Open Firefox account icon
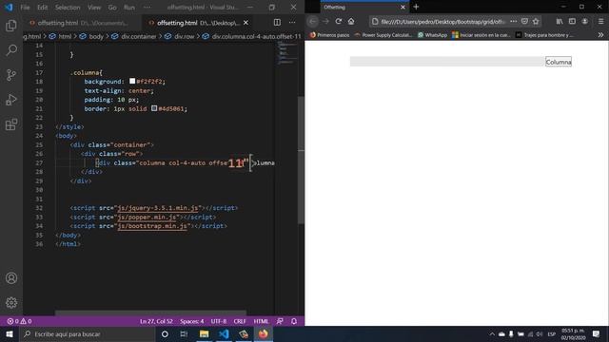 pos(585,21)
